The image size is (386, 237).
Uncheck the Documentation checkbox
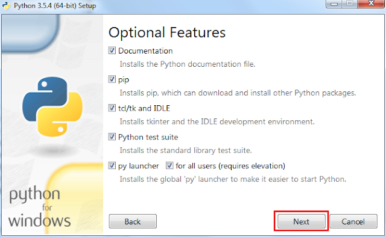coord(112,51)
